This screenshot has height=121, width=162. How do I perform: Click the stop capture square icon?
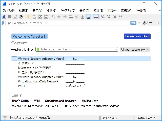point(10,17)
